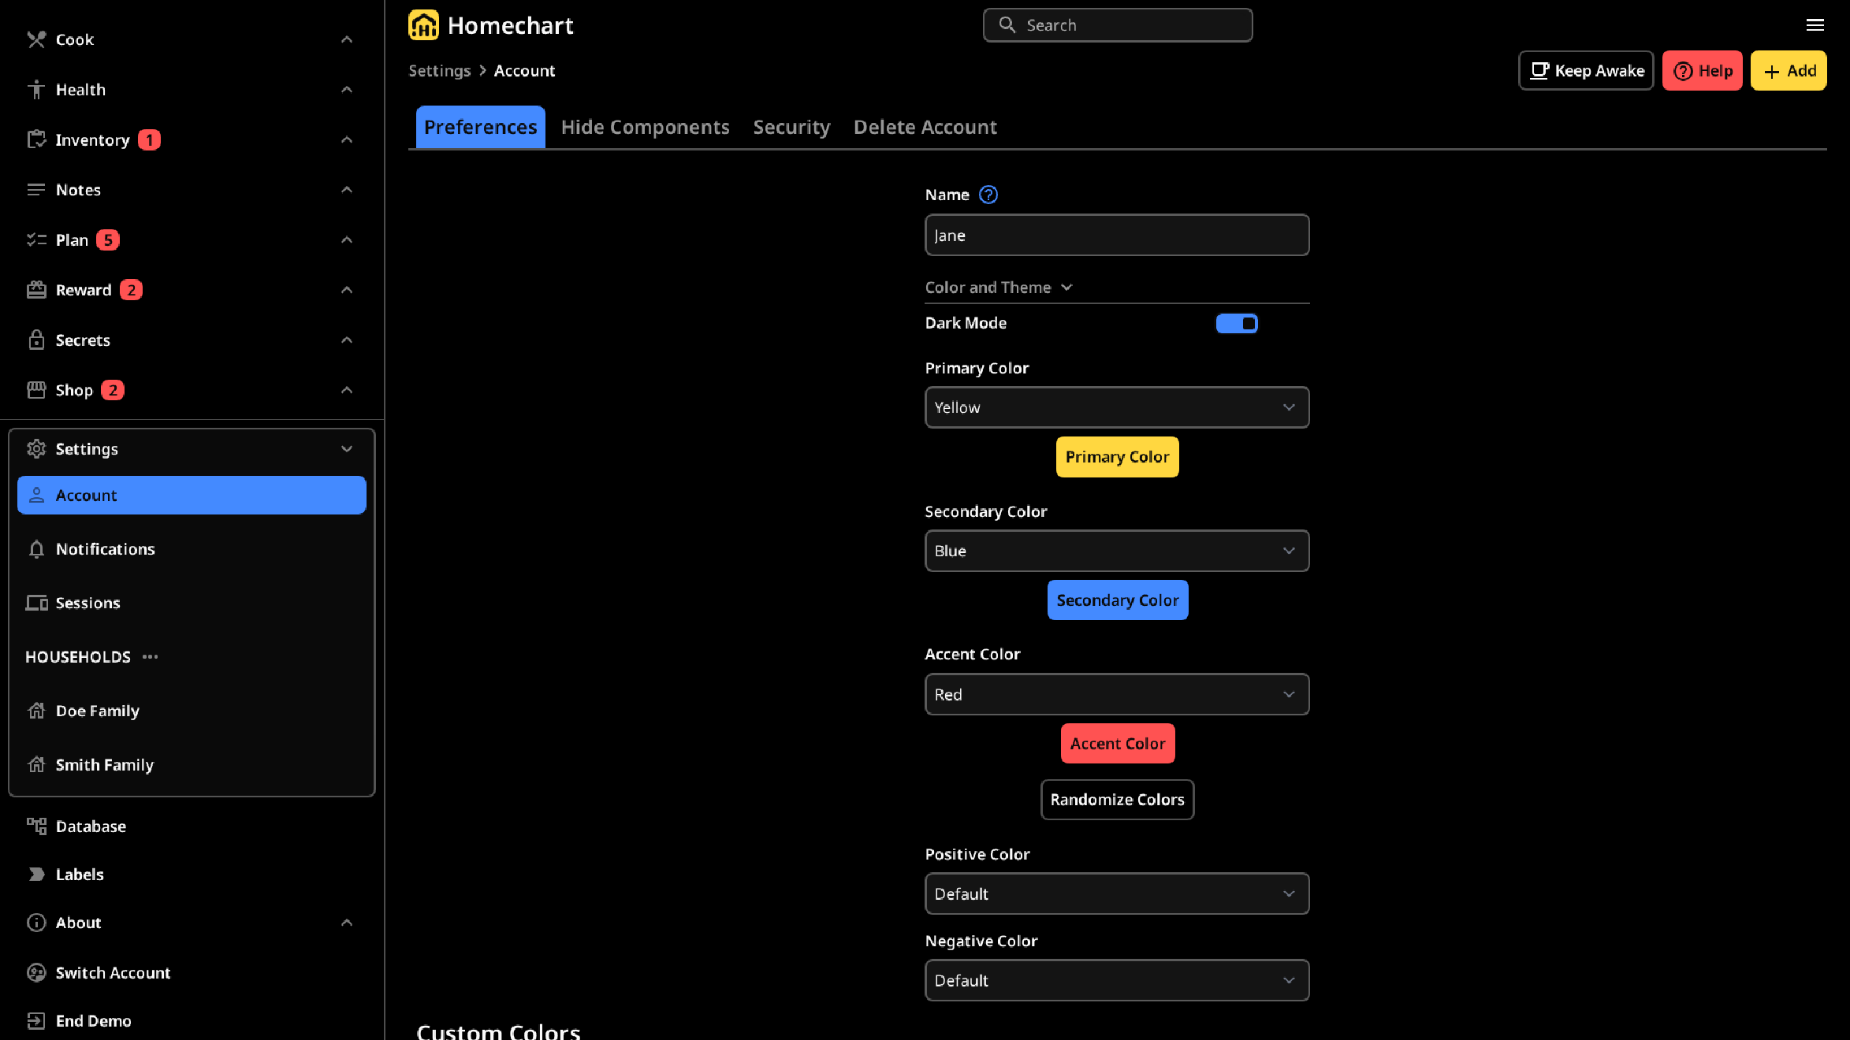The image size is (1850, 1040).
Task: Open the Primary Color dropdown
Action: tap(1116, 407)
